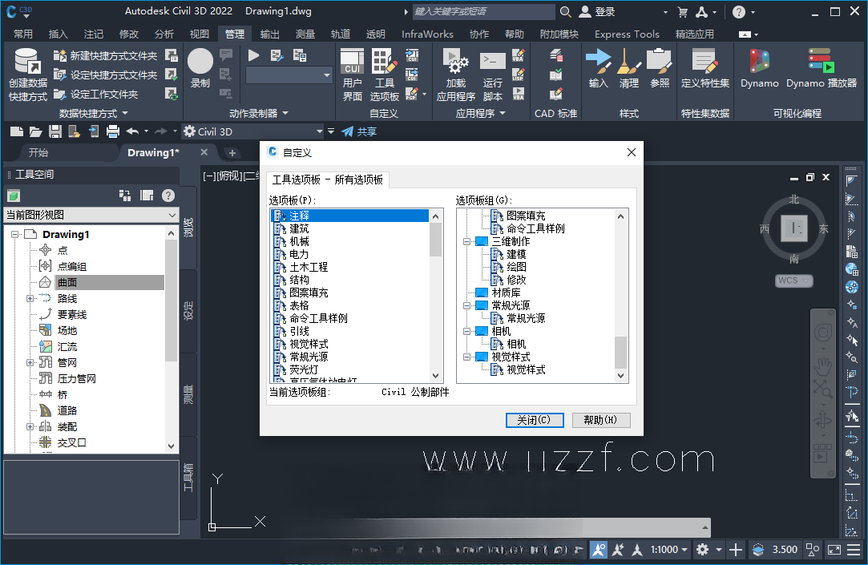Switch to the 分析 ribbon tab
The width and height of the screenshot is (868, 565).
click(164, 34)
